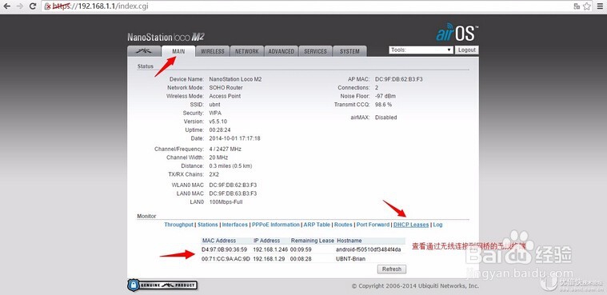Click the browser back arrow

6,6
